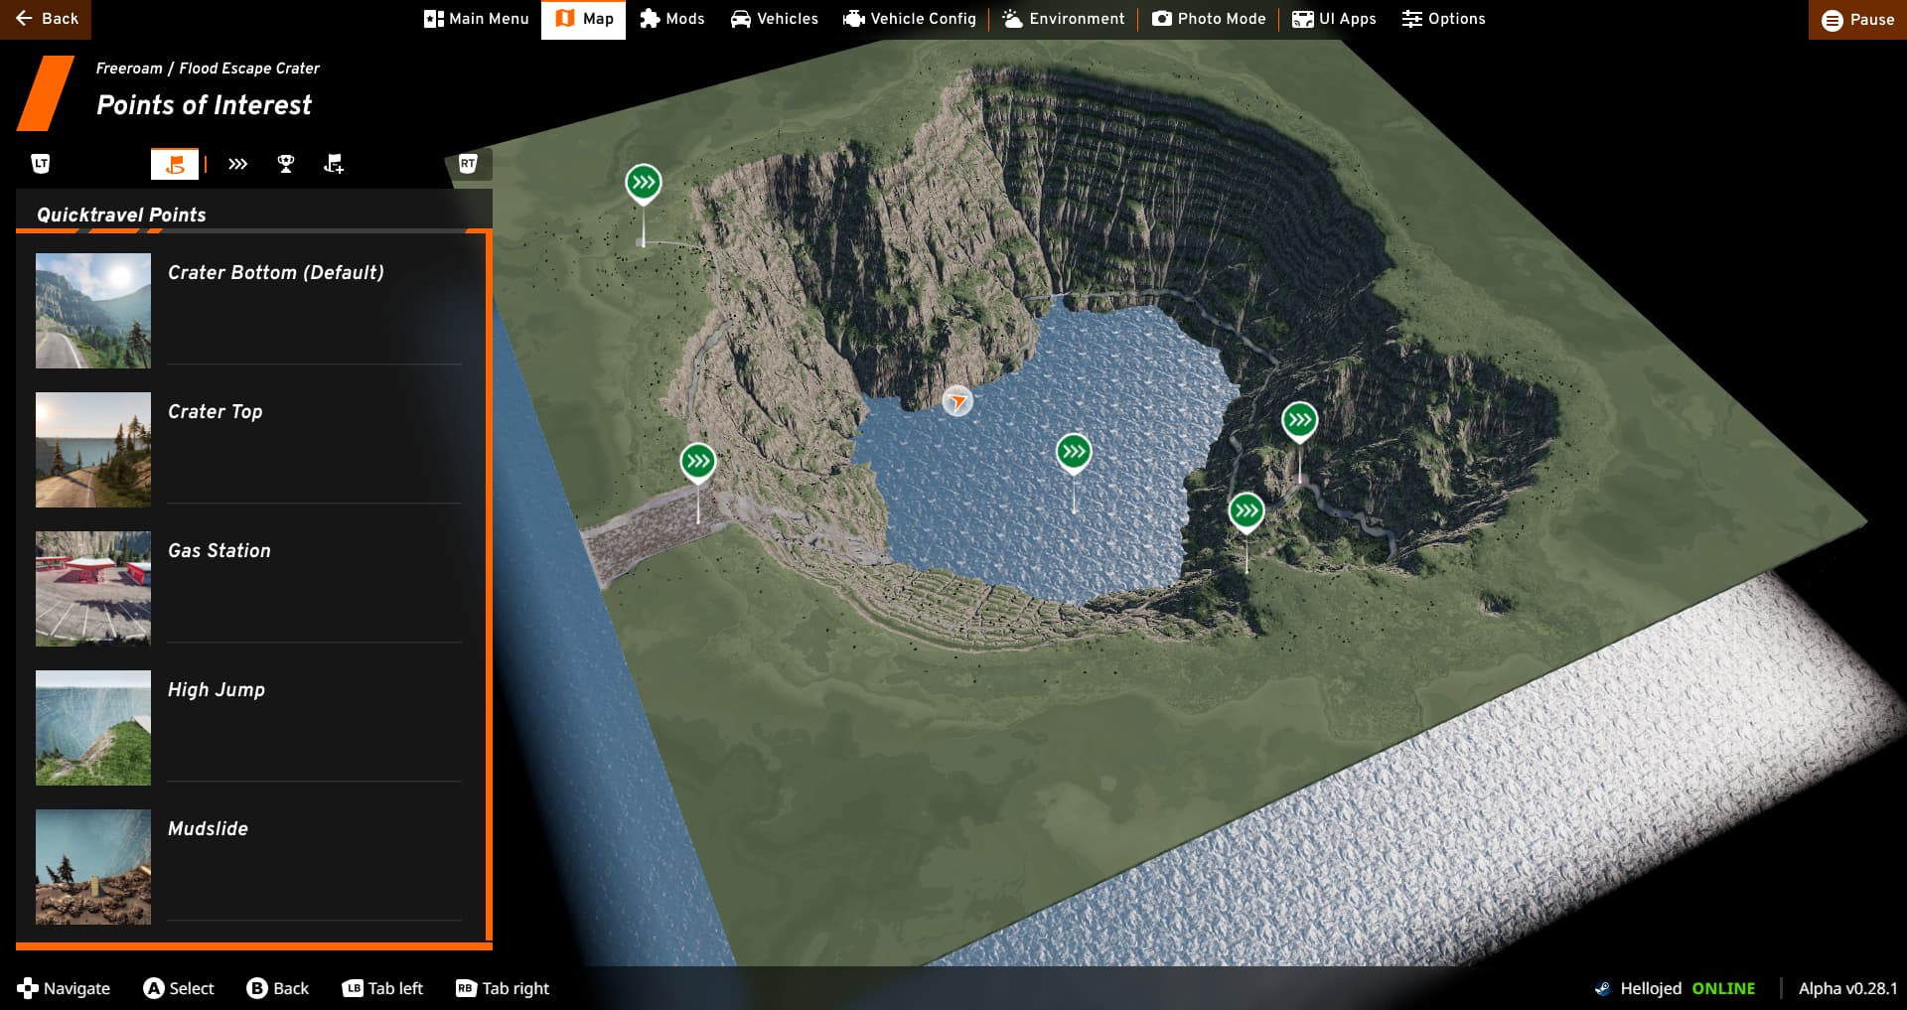Open the Options menu
The height and width of the screenshot is (1010, 1907).
[x=1443, y=19]
